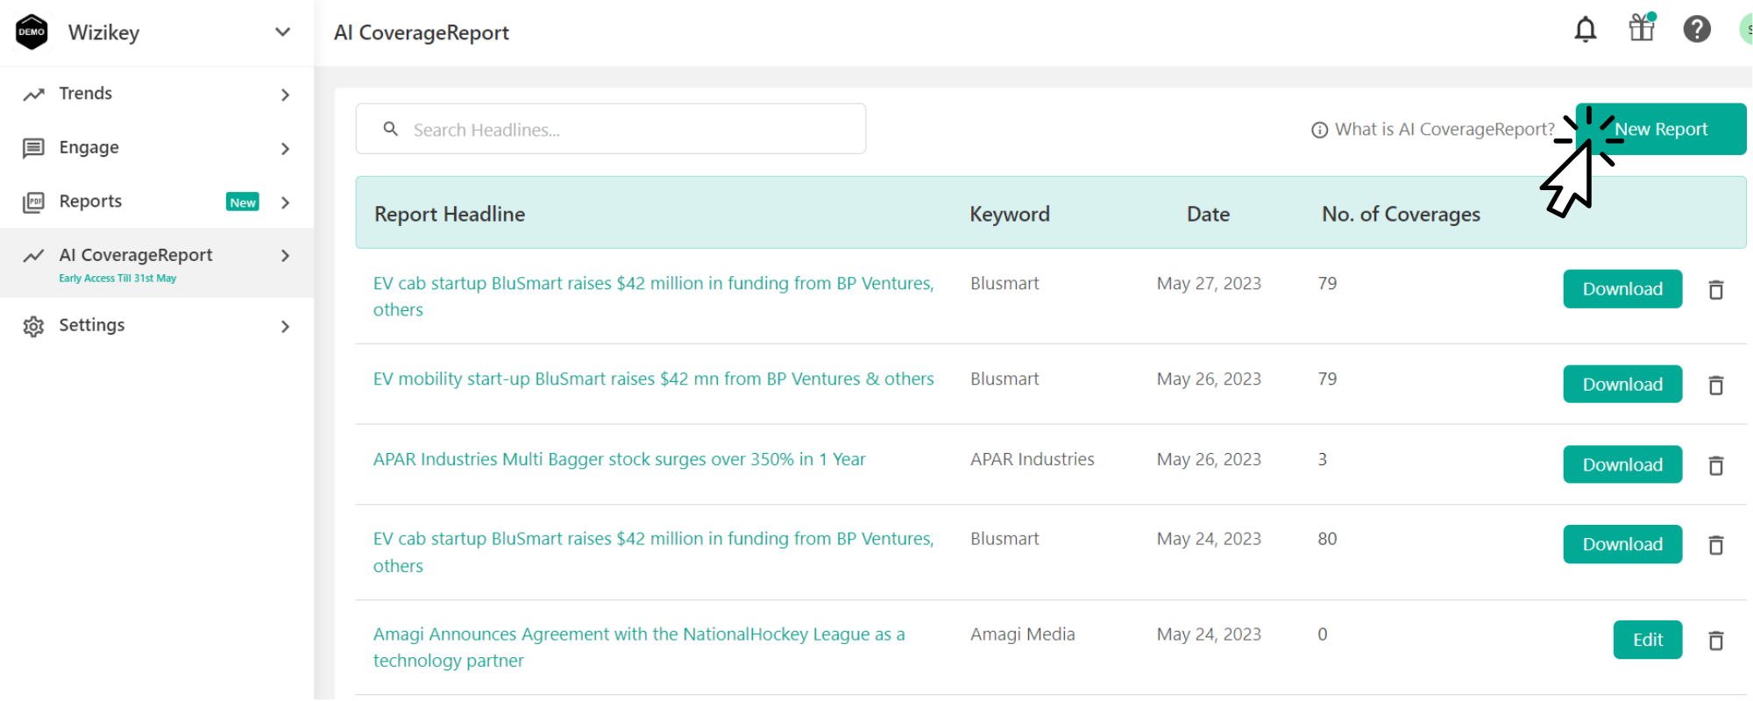Delete the APAR Industries report
The height and width of the screenshot is (701, 1753).
point(1716,465)
